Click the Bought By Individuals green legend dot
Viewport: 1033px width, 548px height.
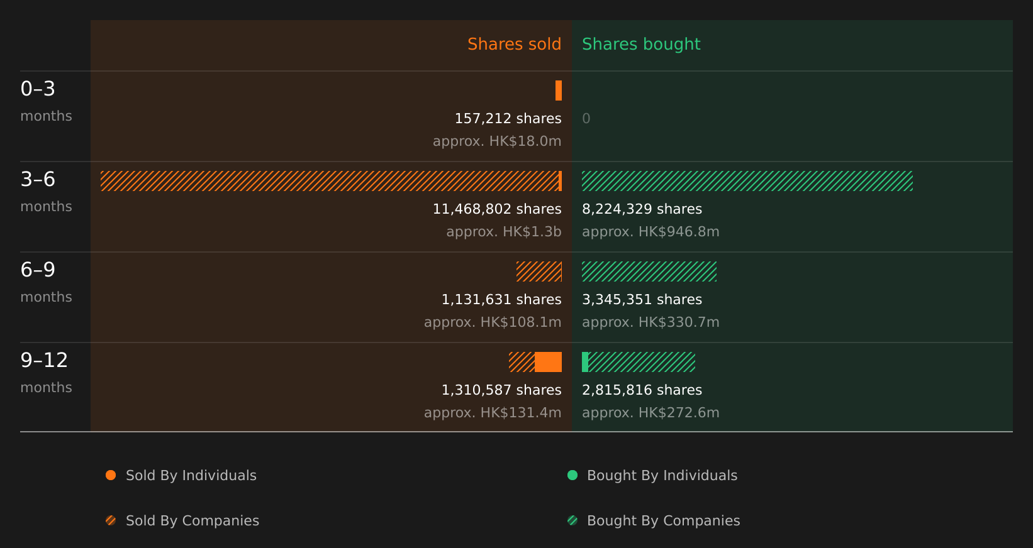coord(572,475)
